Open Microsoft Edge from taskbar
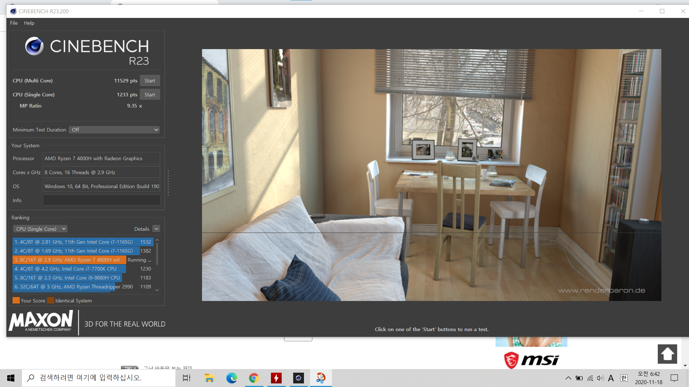The width and height of the screenshot is (689, 387). (x=231, y=378)
